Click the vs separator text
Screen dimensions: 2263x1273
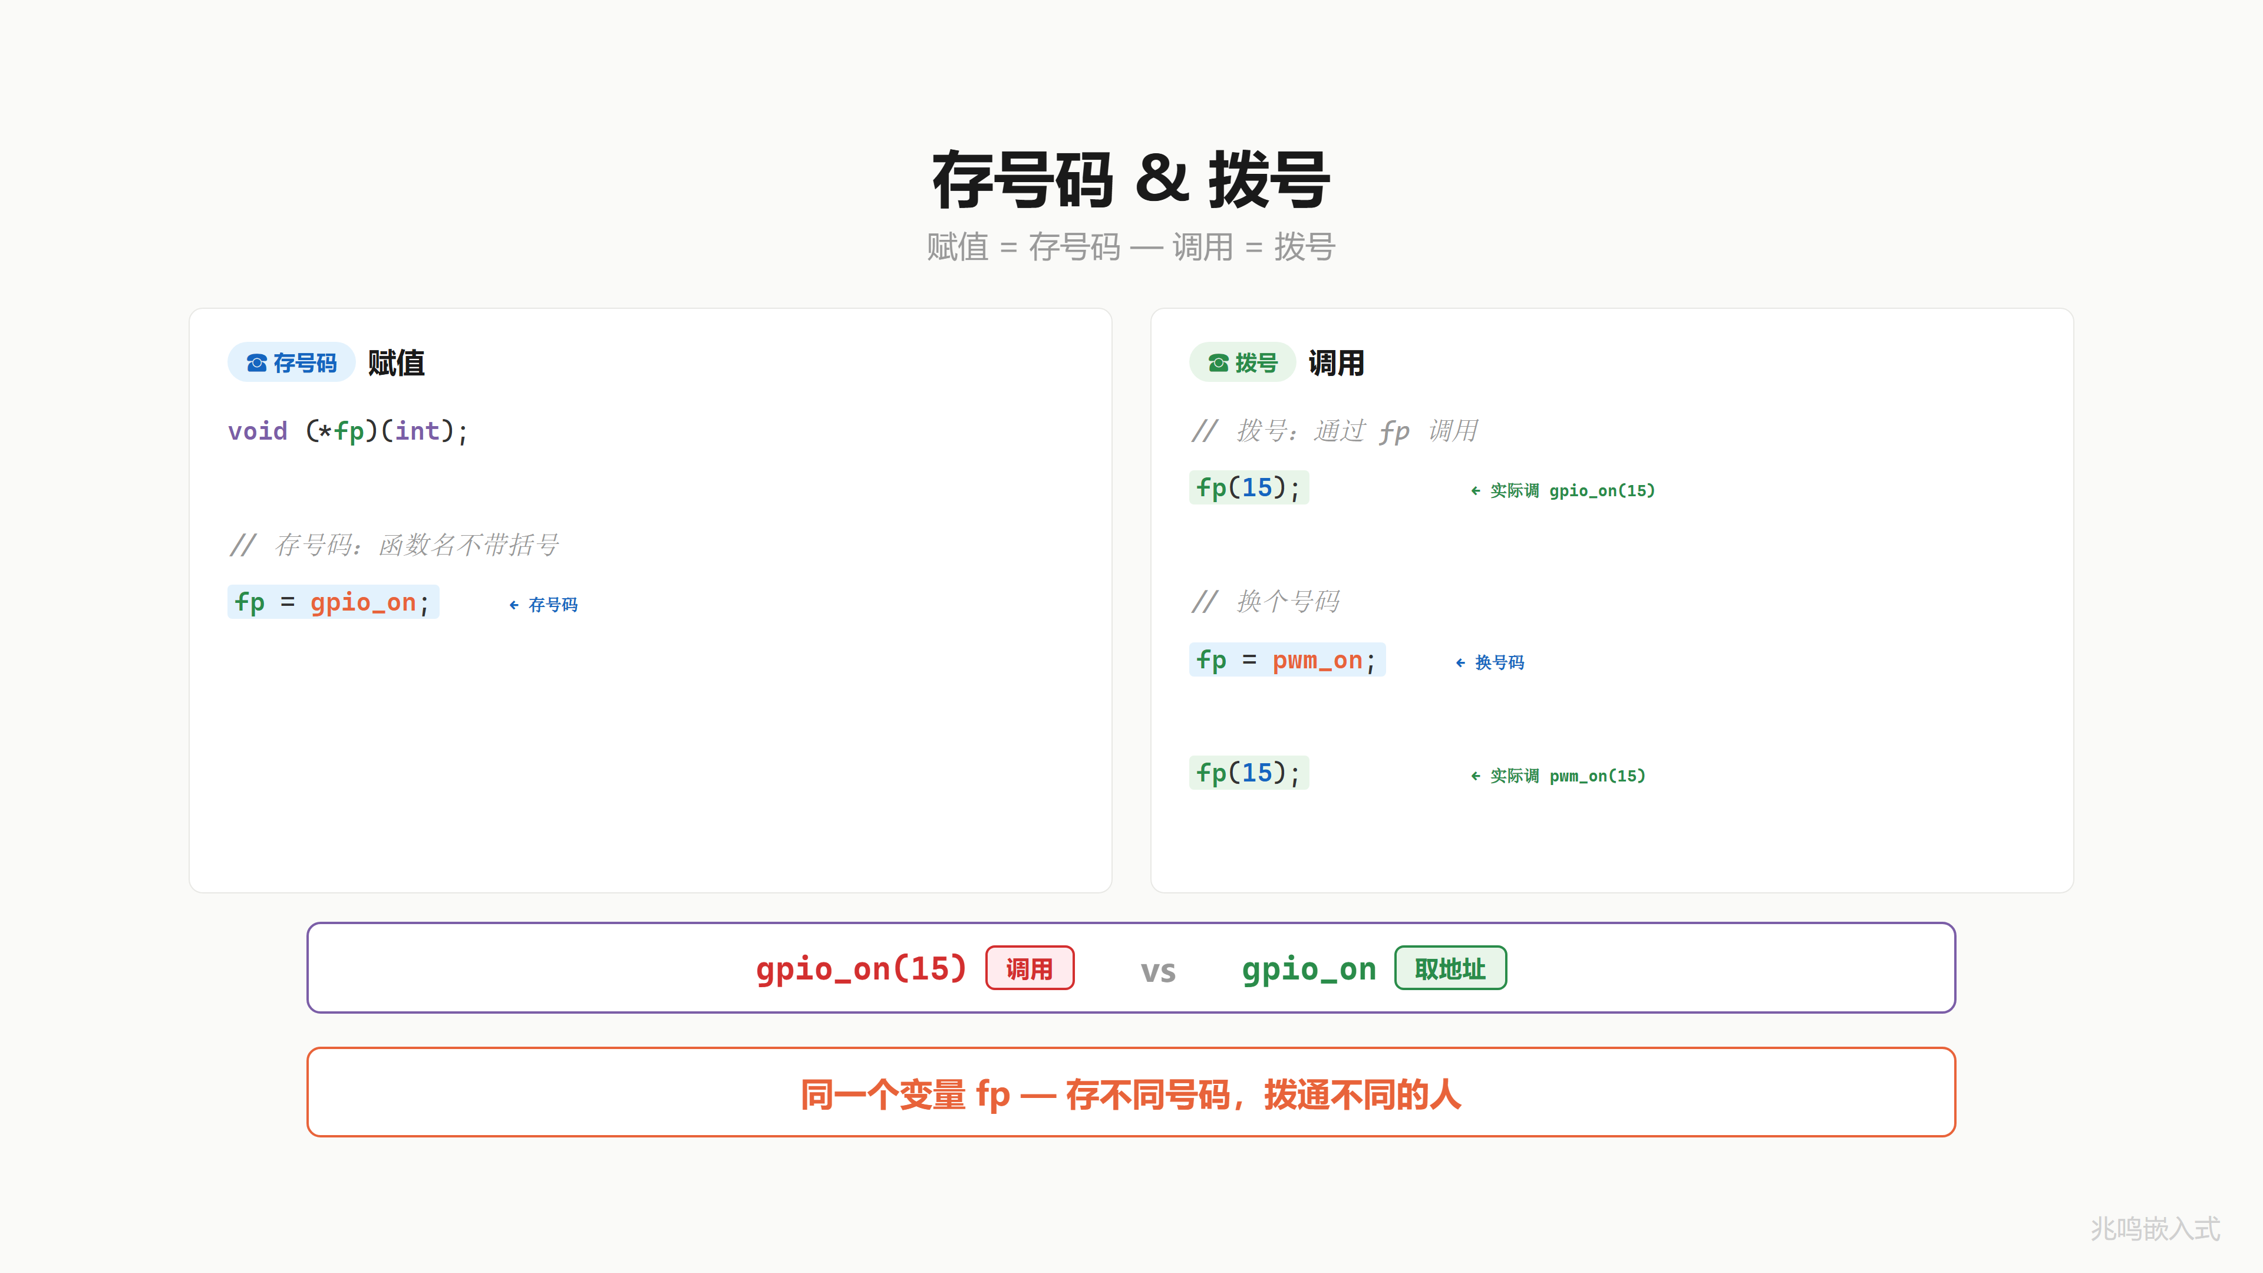pos(1158,972)
